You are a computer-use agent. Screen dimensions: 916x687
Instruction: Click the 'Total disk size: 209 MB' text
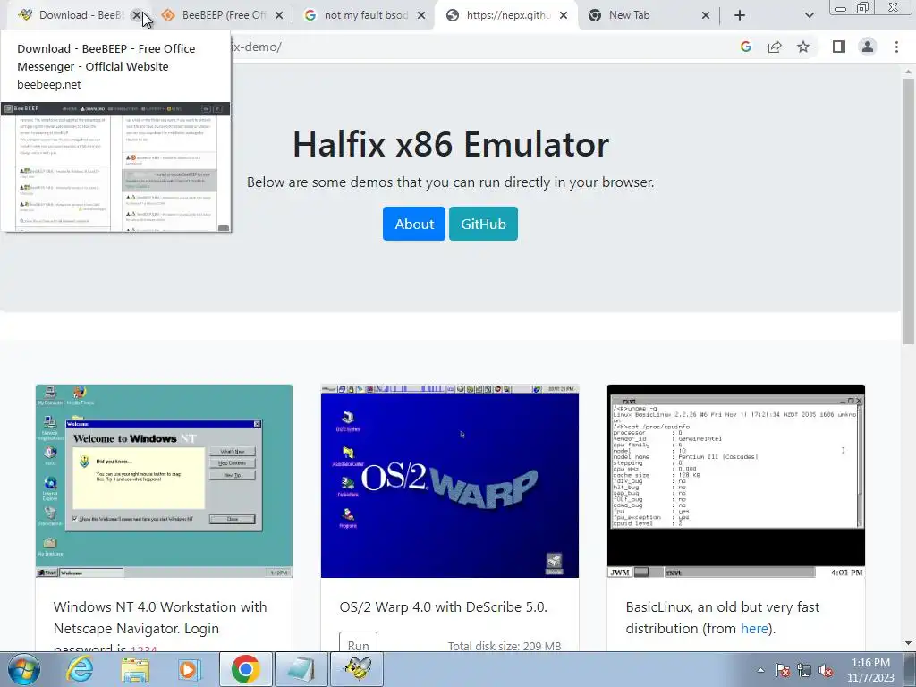tap(505, 646)
